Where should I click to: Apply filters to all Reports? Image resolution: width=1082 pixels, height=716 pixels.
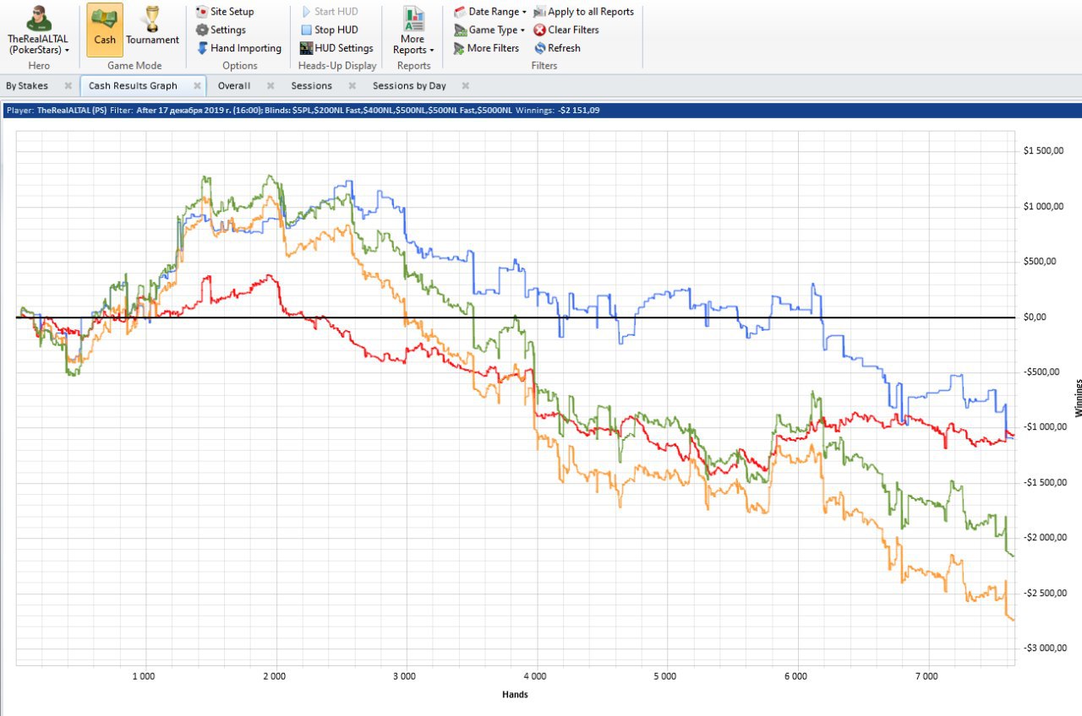[583, 12]
